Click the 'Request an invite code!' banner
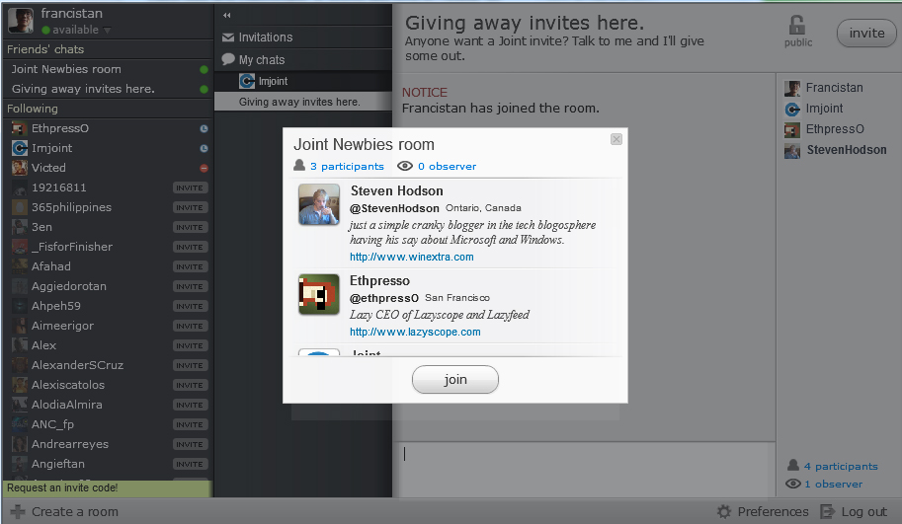Viewport: 902px width, 524px height. 107,488
